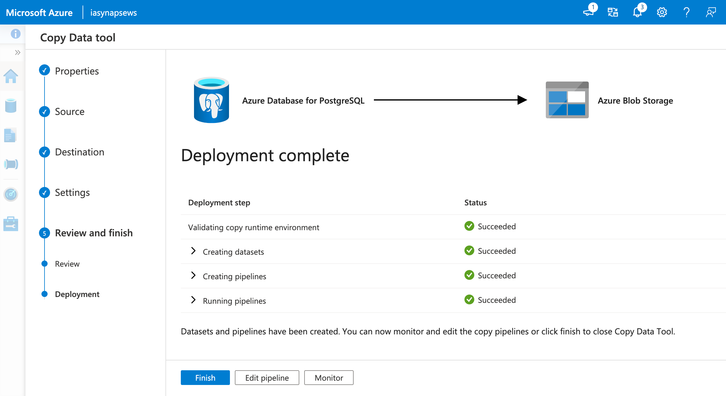Screen dimensions: 726x396
Task: Open the notifications bell icon
Action: tap(637, 13)
